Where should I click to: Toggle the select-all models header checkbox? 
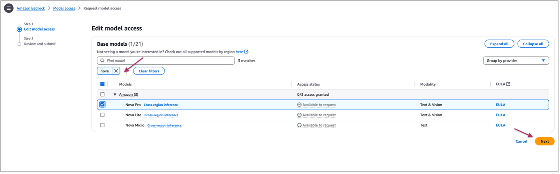click(102, 84)
